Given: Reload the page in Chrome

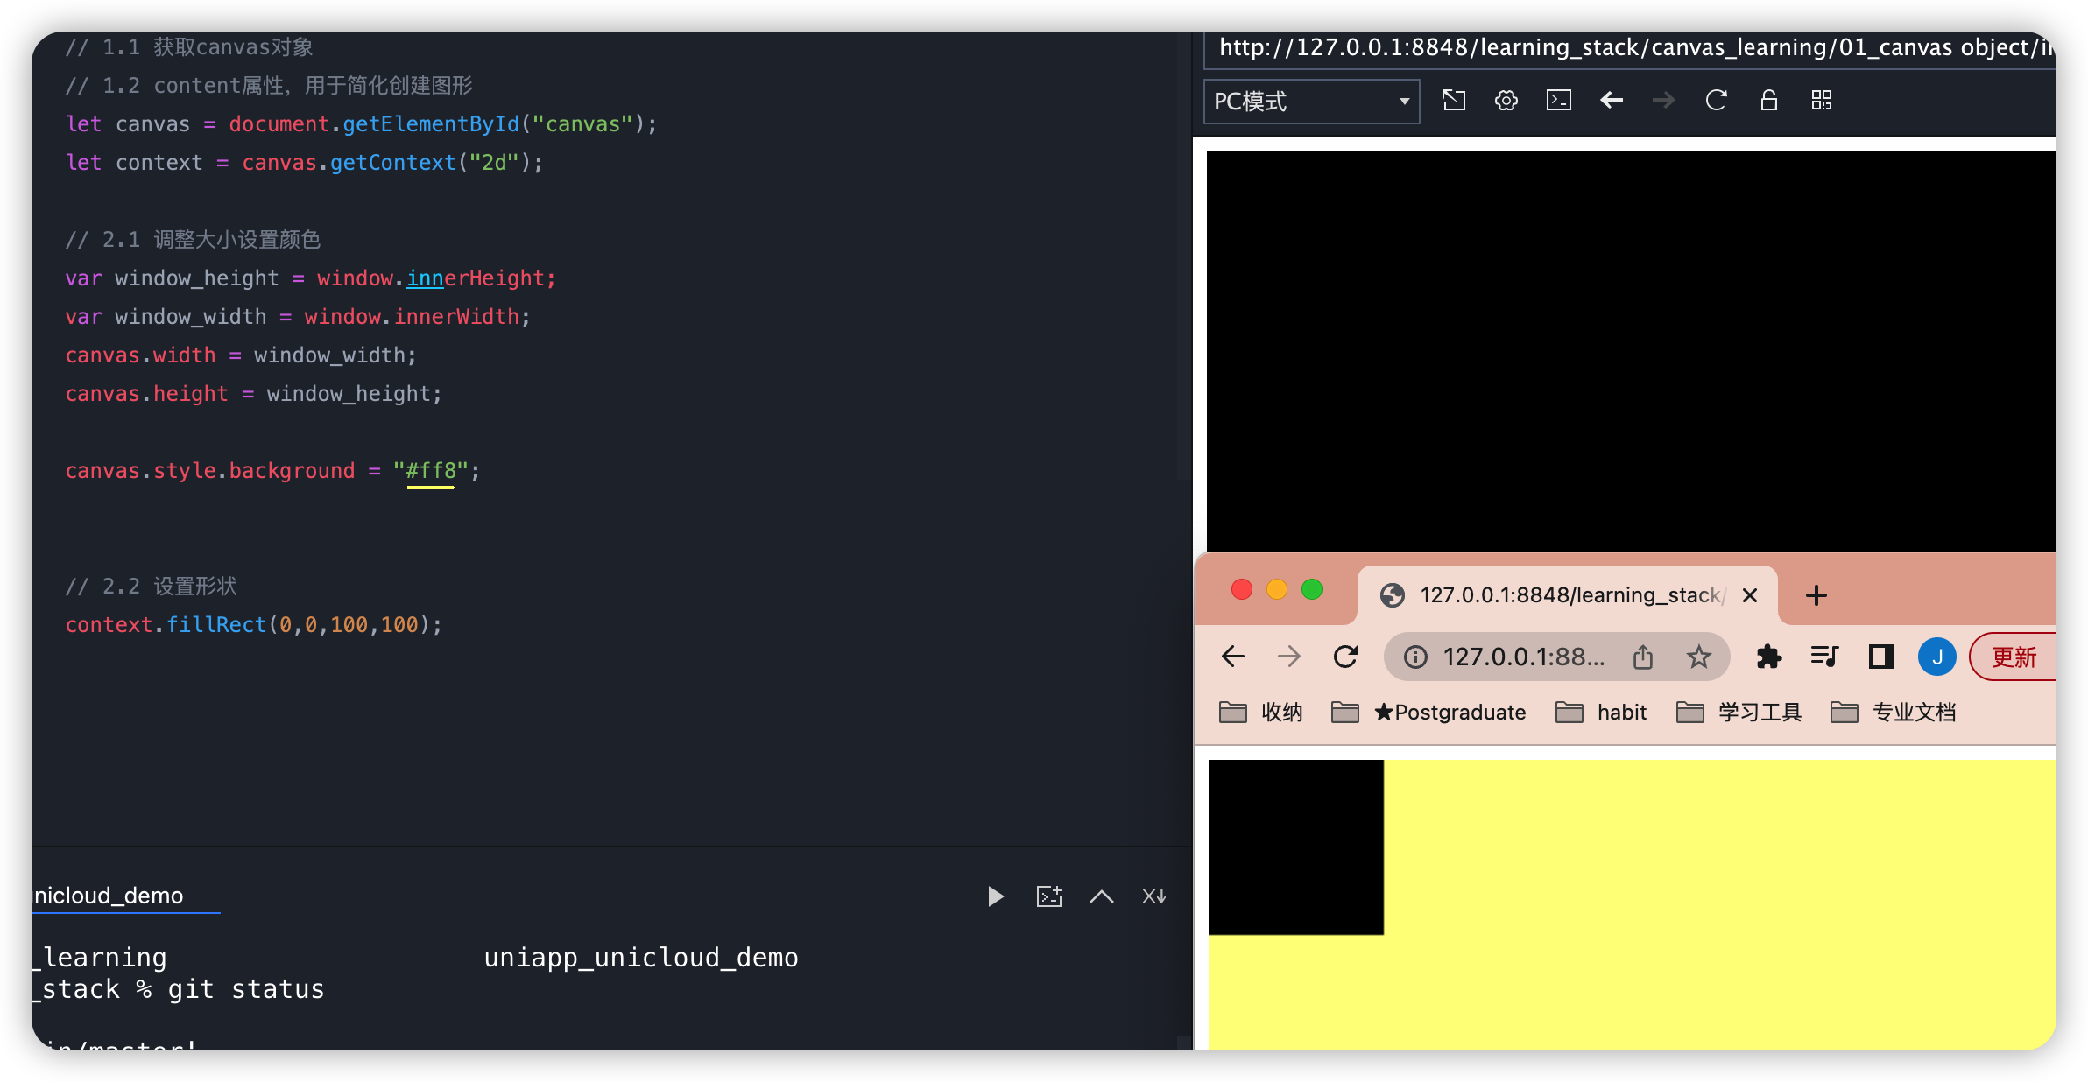Looking at the screenshot, I should click(1345, 657).
